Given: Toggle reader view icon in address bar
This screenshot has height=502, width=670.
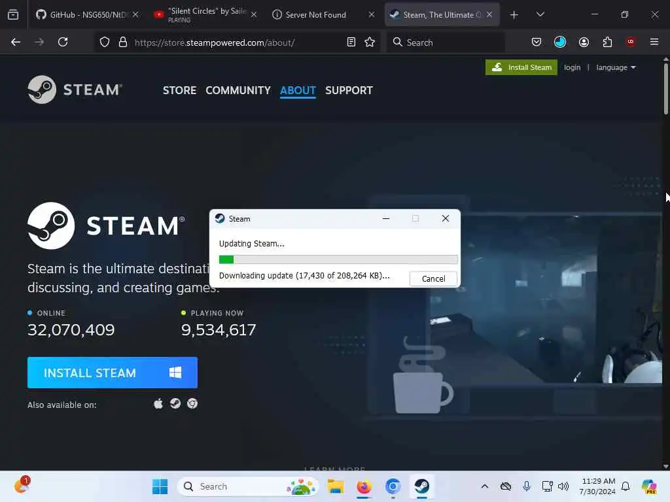Looking at the screenshot, I should (351, 42).
